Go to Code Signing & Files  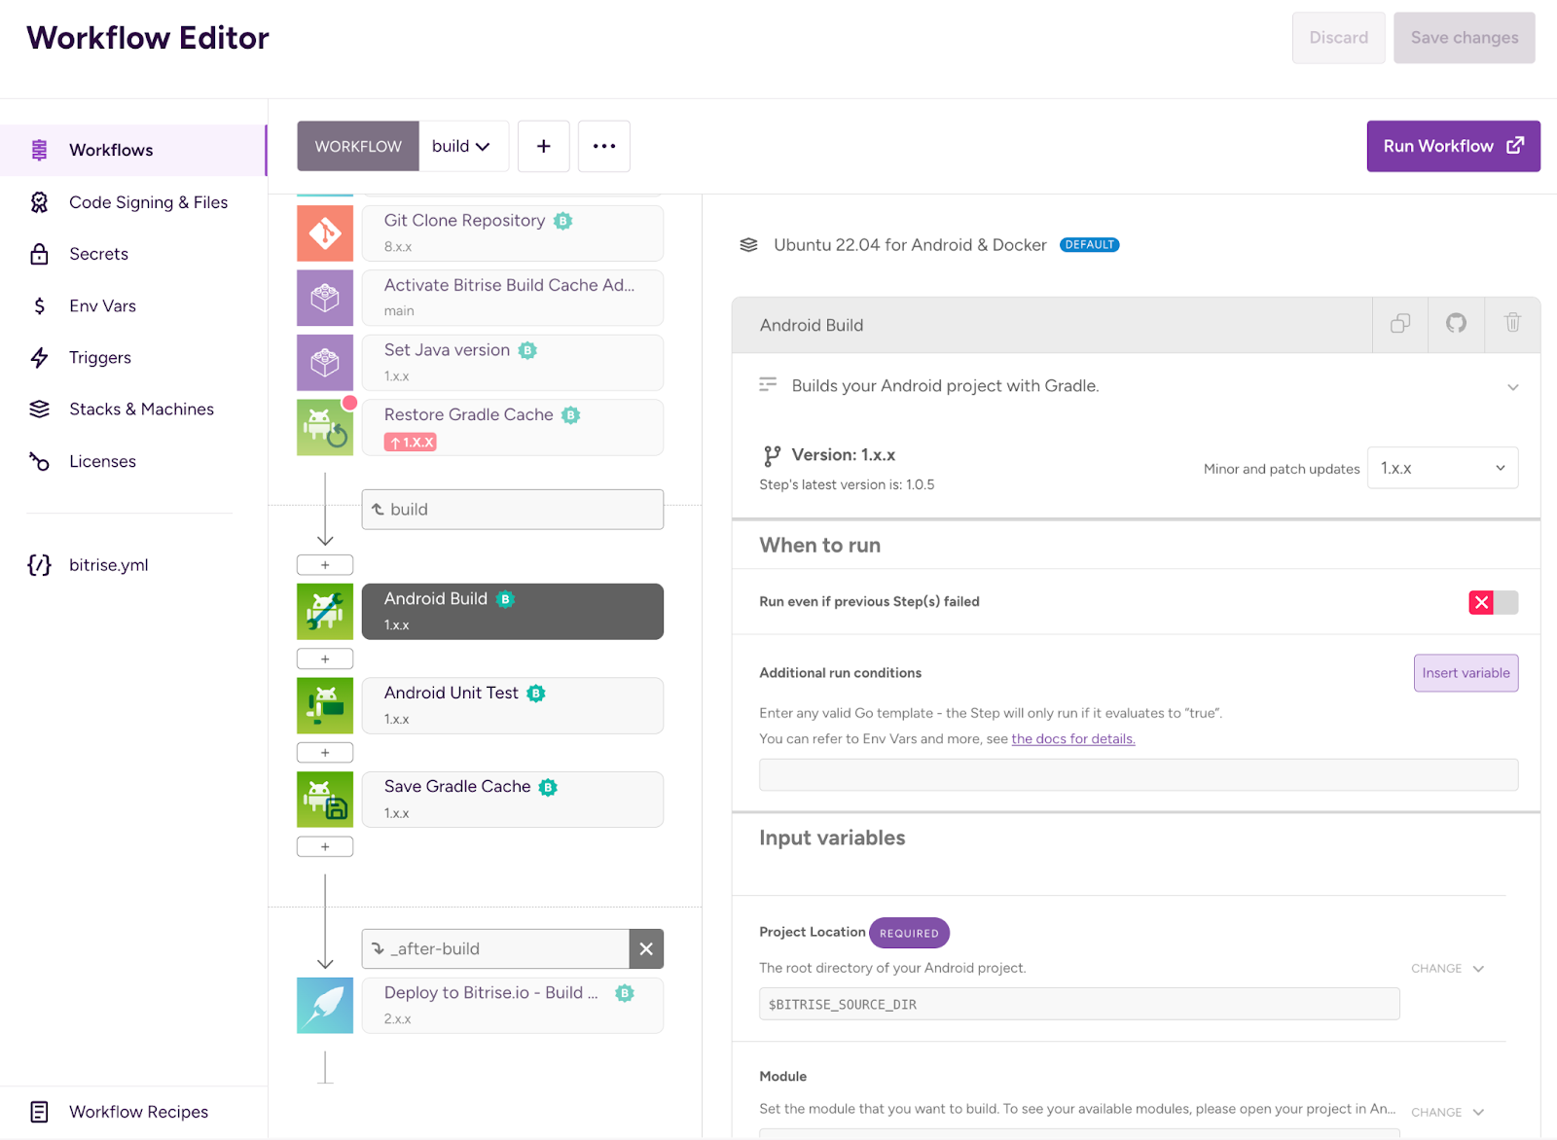[133, 202]
